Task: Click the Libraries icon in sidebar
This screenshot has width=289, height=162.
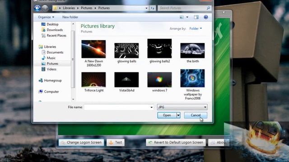Action: pyautogui.click(x=41, y=47)
